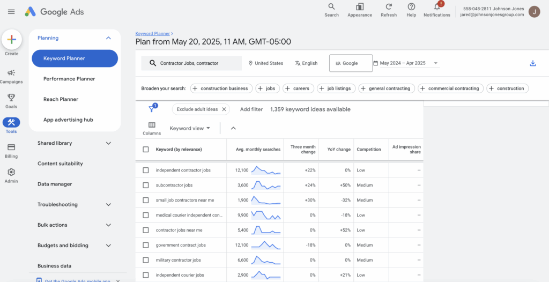The width and height of the screenshot is (549, 282).
Task: Add 'construction business' to broaden search
Action: [x=221, y=88]
